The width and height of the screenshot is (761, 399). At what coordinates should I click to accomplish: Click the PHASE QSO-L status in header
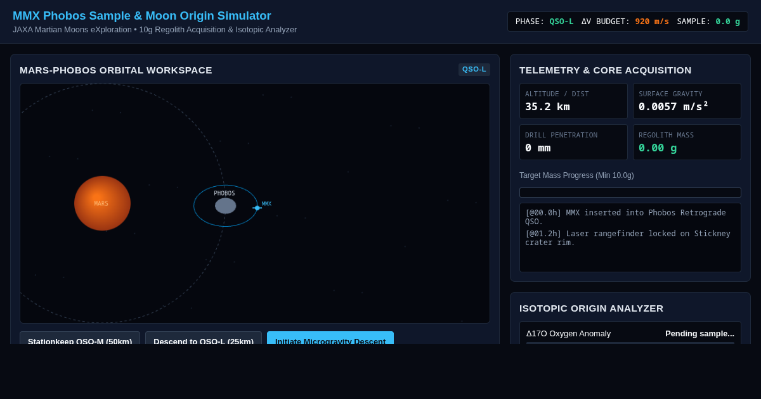[544, 22]
